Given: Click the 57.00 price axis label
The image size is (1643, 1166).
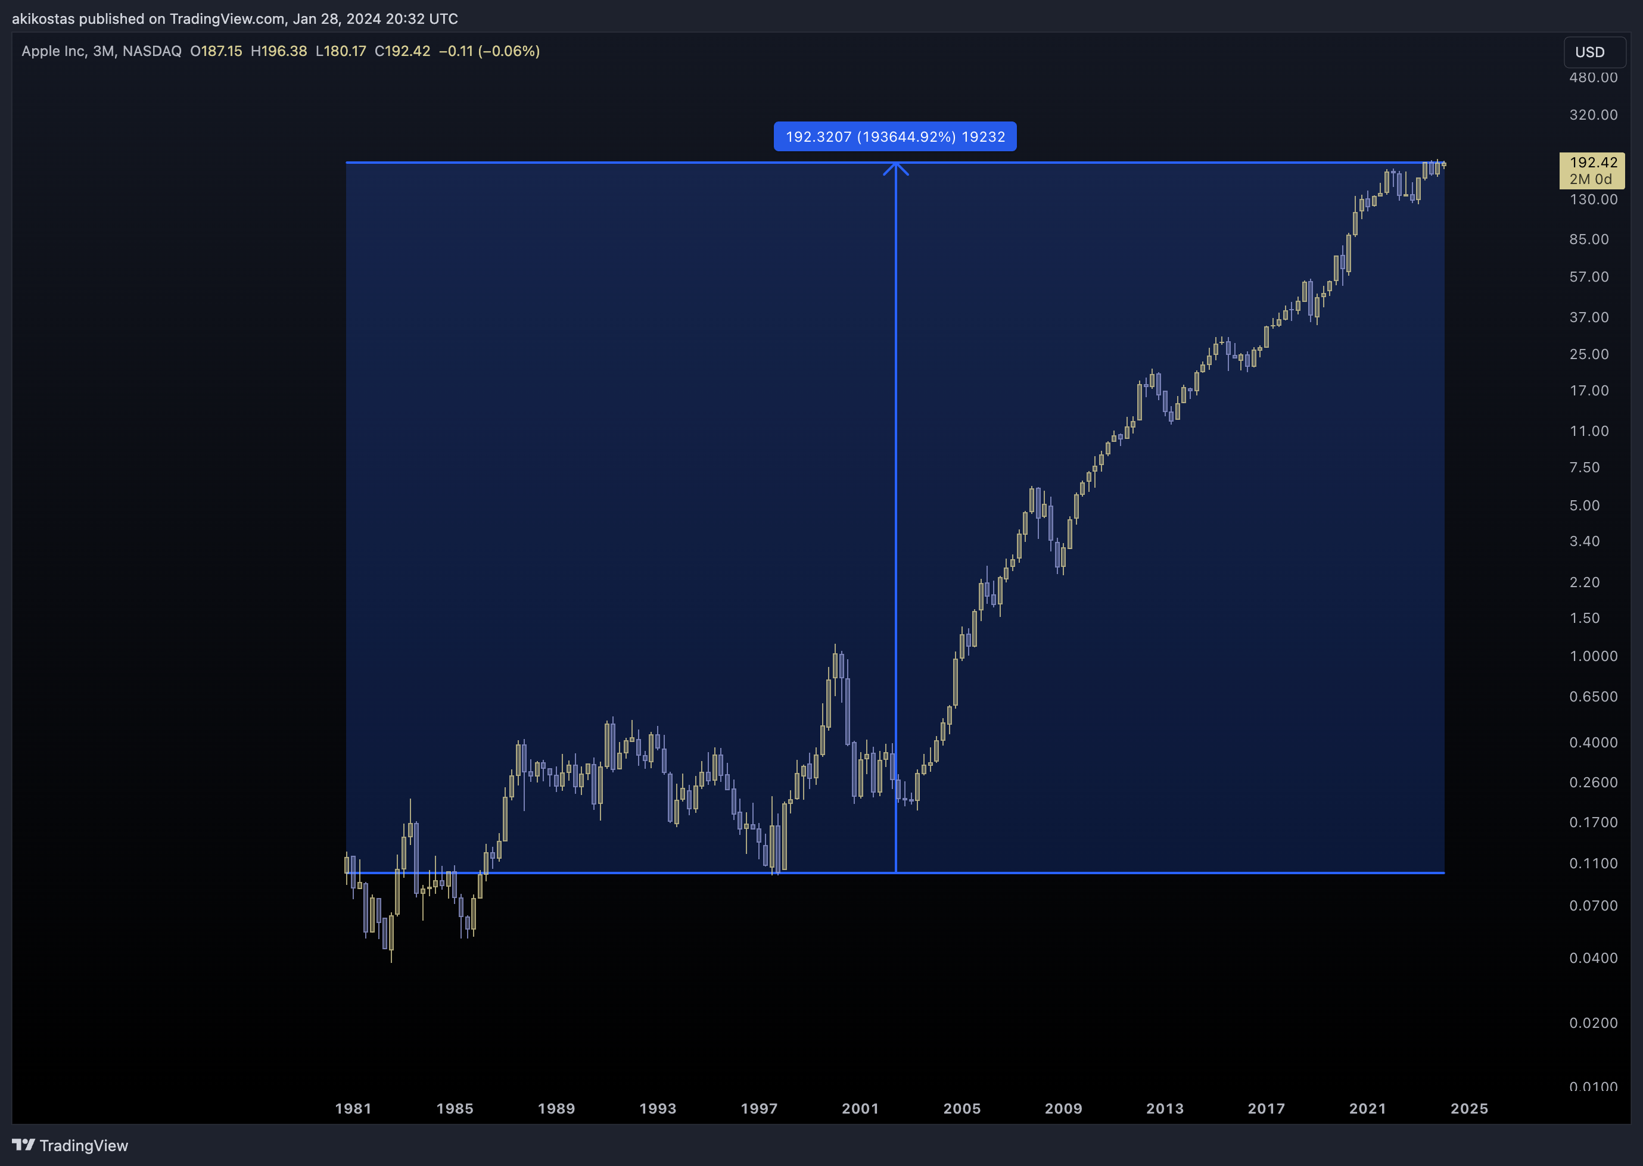Looking at the screenshot, I should pyautogui.click(x=1589, y=277).
